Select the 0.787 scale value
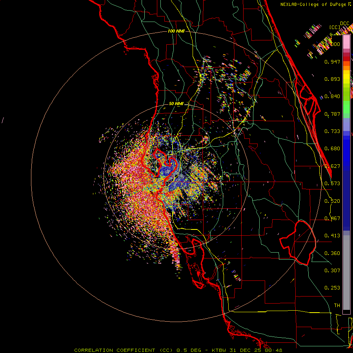Image resolution: width=353 pixels, height=353 pixels. [x=332, y=114]
